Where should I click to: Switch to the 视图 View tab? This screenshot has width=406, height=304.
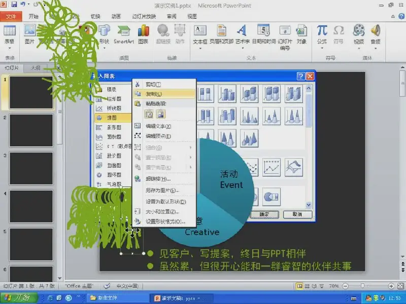coord(192,17)
